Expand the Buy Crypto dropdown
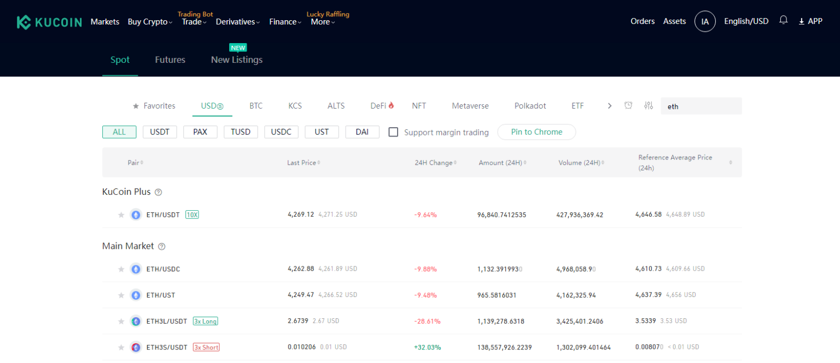840x363 pixels. point(150,22)
